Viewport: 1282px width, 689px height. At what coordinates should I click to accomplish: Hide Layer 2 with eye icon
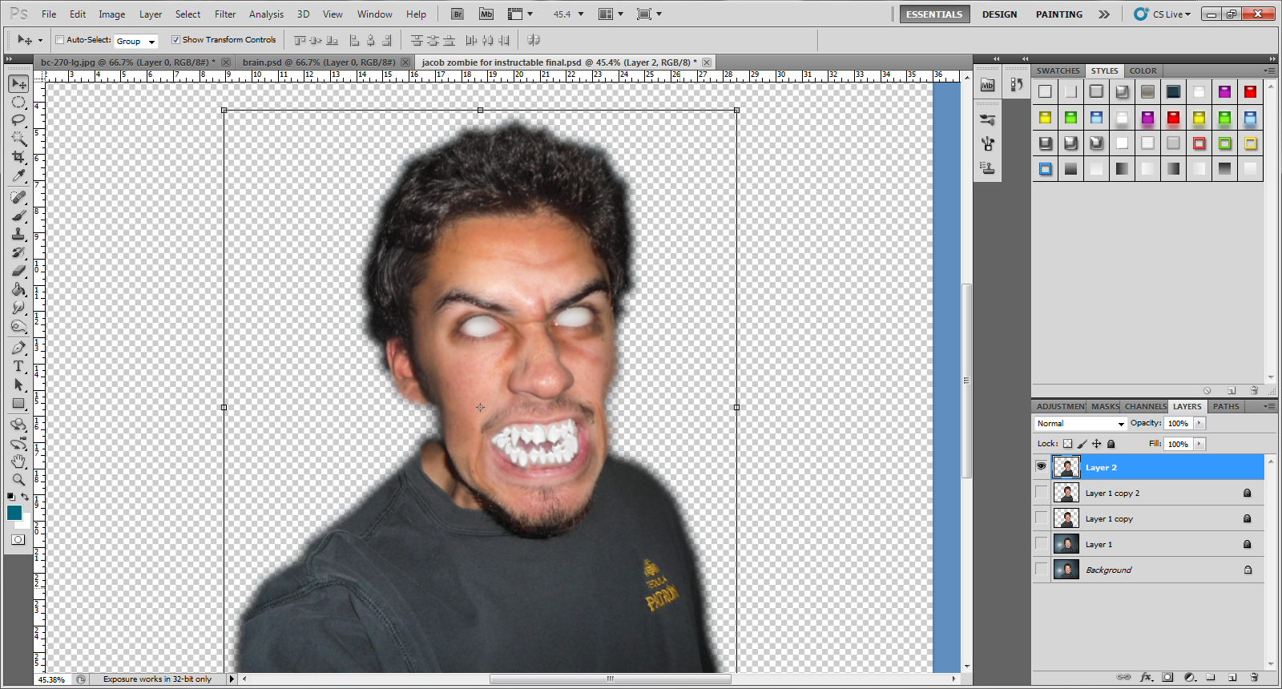[1041, 466]
